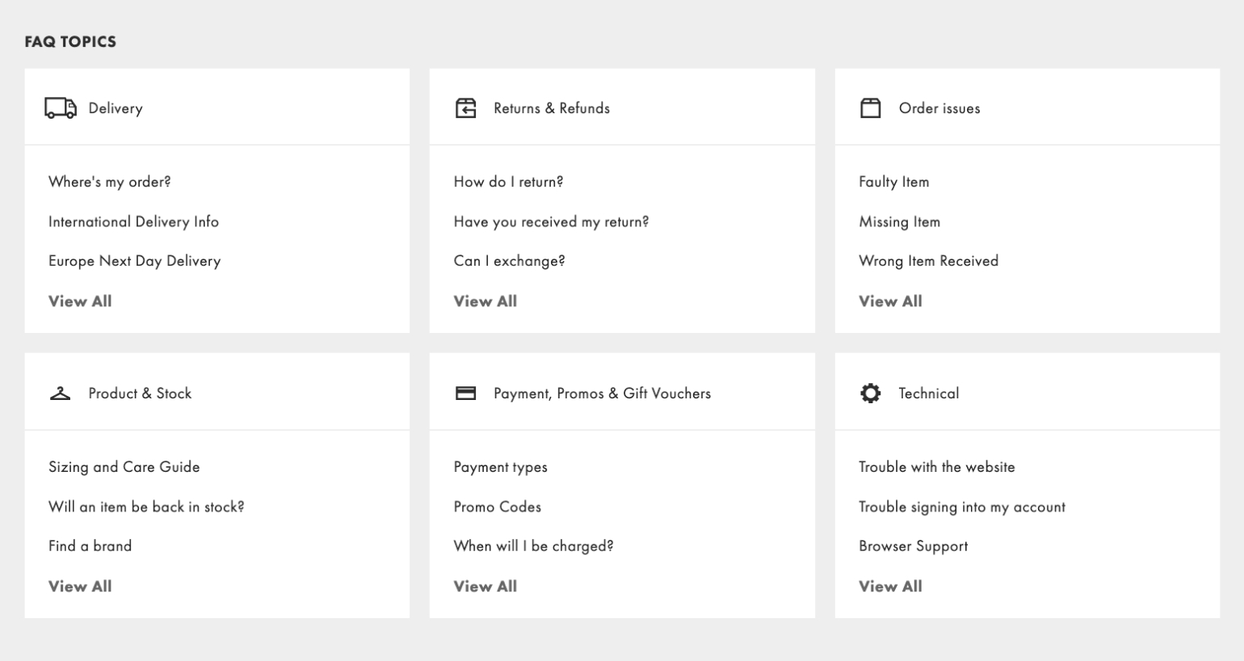1244x661 pixels.
Task: View All under Technical
Action: [890, 587]
